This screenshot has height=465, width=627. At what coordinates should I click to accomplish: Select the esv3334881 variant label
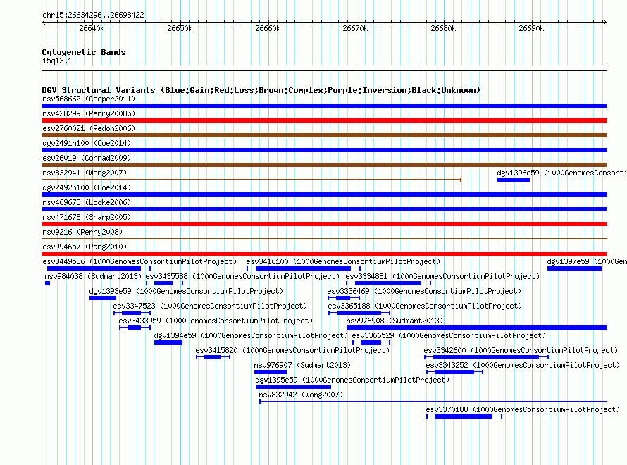point(442,276)
